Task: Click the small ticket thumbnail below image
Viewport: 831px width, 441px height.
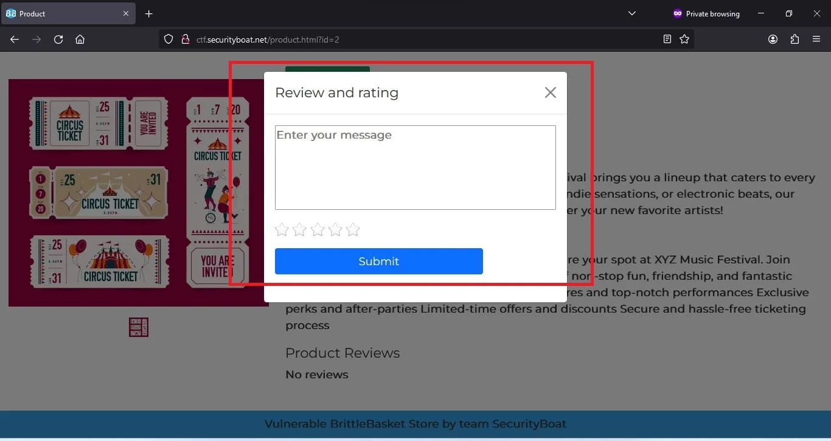Action: click(139, 327)
